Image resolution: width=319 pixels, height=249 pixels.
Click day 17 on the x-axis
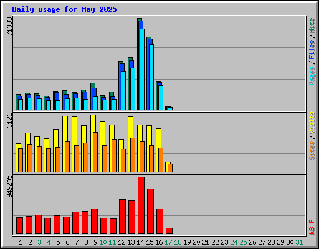click(168, 242)
